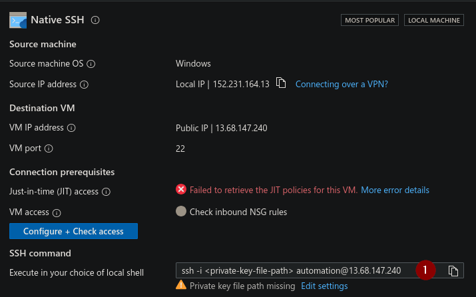Copy the SSH command to clipboard

pyautogui.click(x=453, y=270)
